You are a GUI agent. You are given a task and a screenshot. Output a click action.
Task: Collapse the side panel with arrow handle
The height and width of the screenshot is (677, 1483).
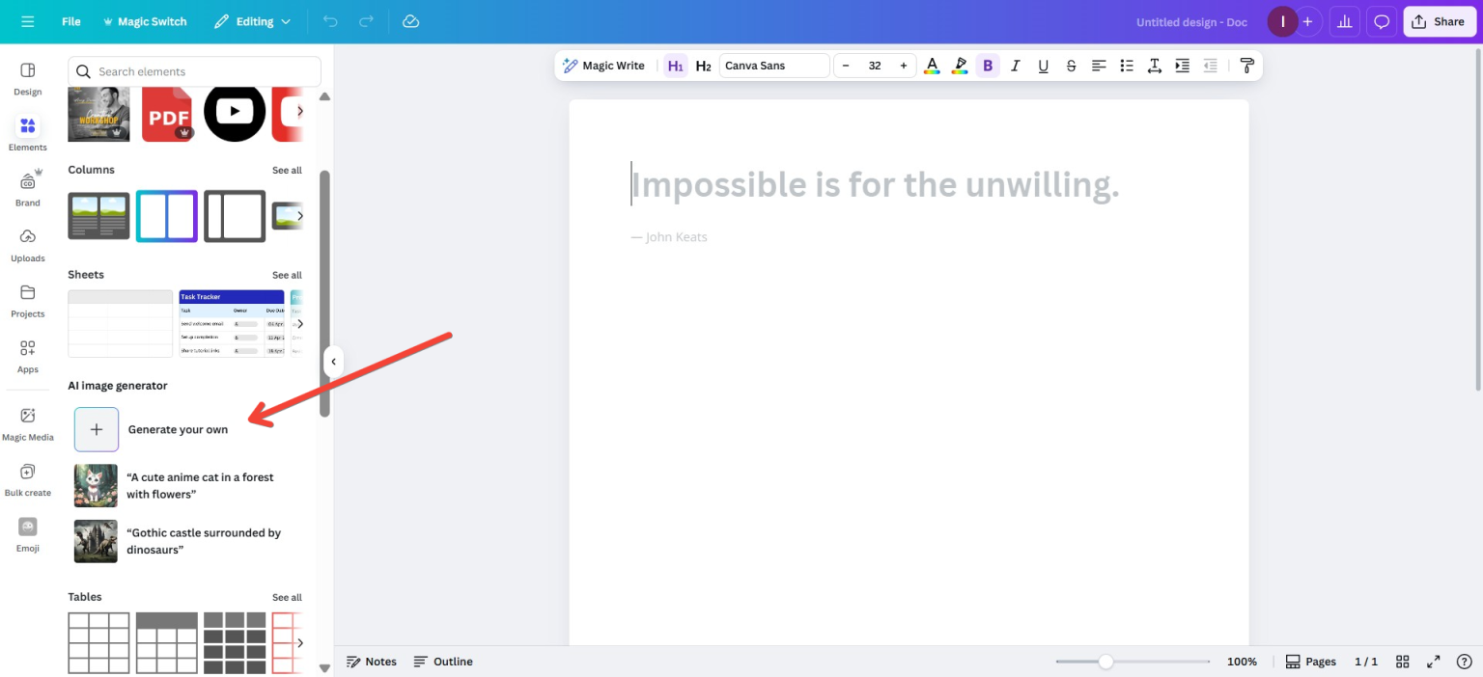click(333, 362)
